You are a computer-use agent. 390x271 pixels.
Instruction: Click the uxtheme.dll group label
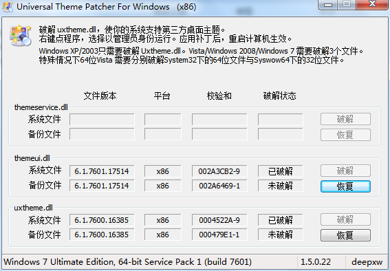coord(33,207)
